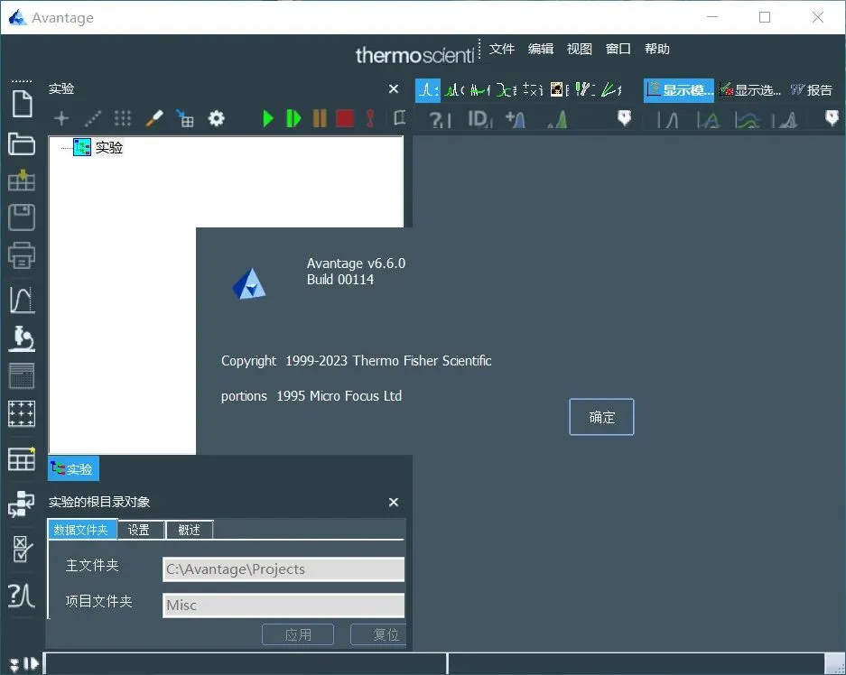Select the 实验 root tree node

(98, 147)
